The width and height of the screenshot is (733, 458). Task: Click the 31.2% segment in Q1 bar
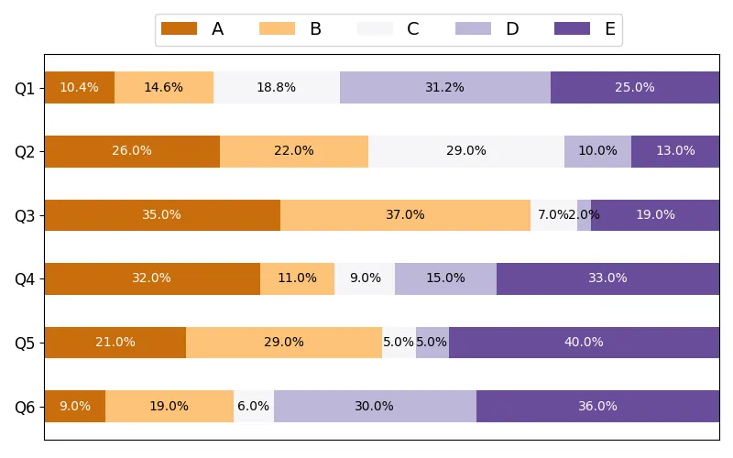[x=445, y=88]
